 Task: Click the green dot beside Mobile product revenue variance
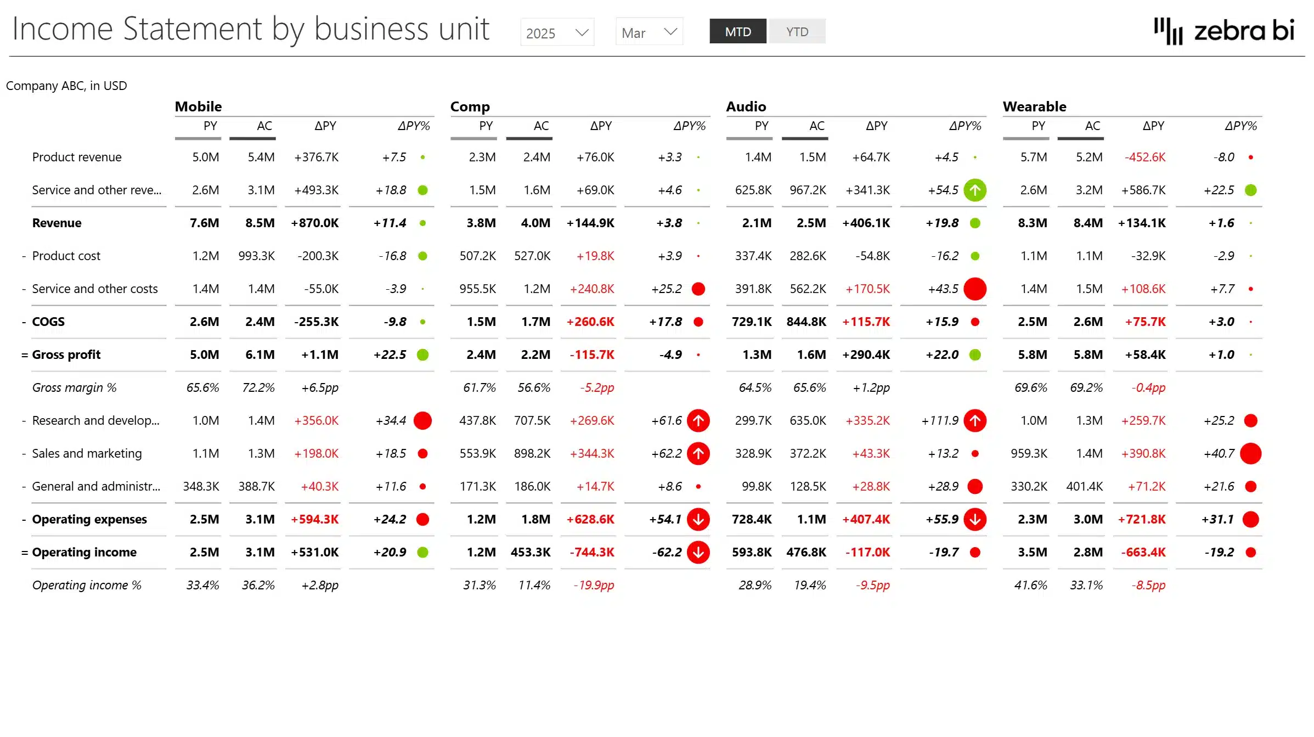pyautogui.click(x=422, y=157)
